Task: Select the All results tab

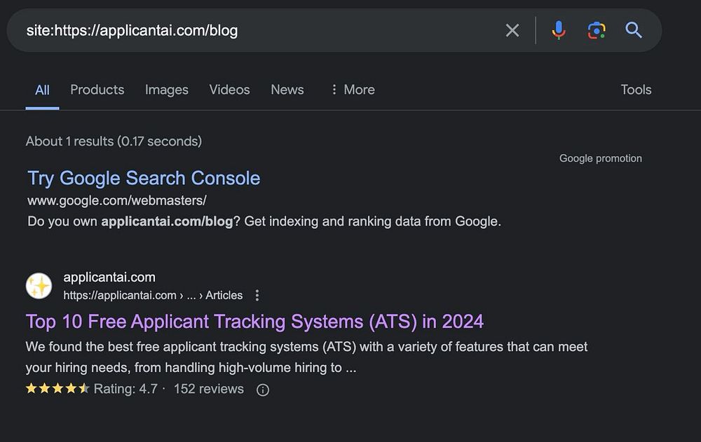Action: pyautogui.click(x=42, y=90)
